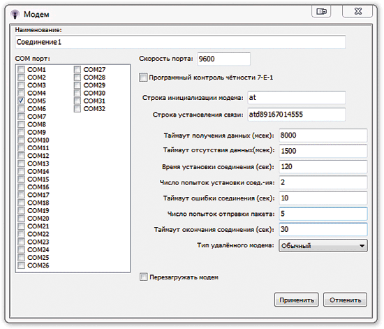The width and height of the screenshot is (384, 329).
Task: Check the COM15 checkbox
Action: (22, 180)
